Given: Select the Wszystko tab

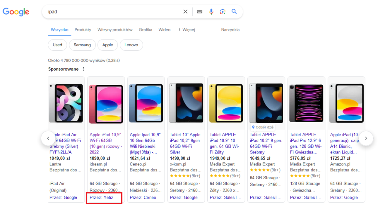Looking at the screenshot, I should click(59, 30).
